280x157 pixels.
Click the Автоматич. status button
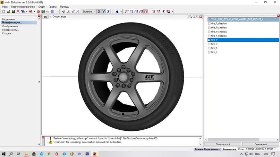[x=229, y=149]
